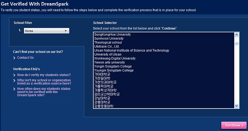Open 'How often does my students status' FAQ
Screen dimensions: 248x131
(44, 92)
